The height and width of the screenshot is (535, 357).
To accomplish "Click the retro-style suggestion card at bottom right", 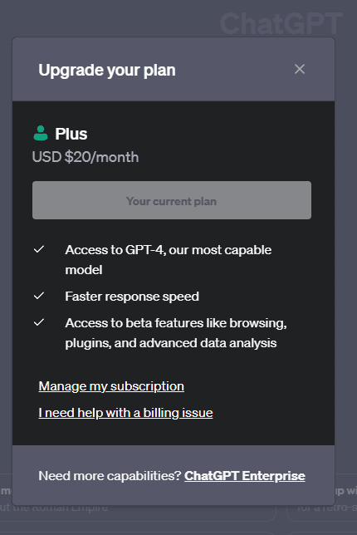I will point(345,497).
